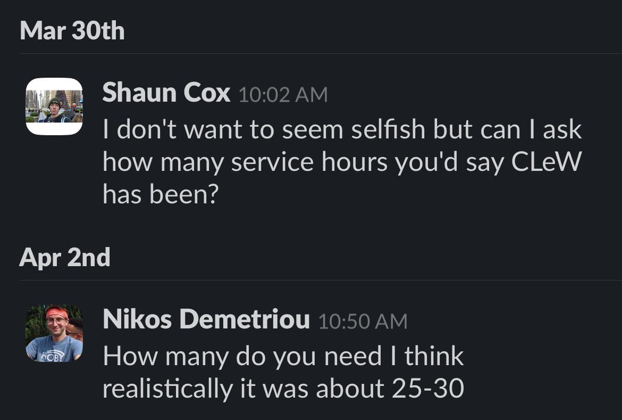The width and height of the screenshot is (622, 420).
Task: Open Nikos Demetriou's avatar photo
Action: pos(54,333)
